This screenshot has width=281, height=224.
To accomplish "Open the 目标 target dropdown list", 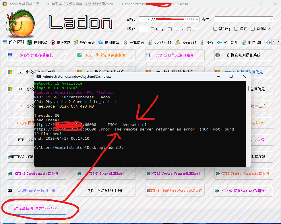I will pos(198,19).
